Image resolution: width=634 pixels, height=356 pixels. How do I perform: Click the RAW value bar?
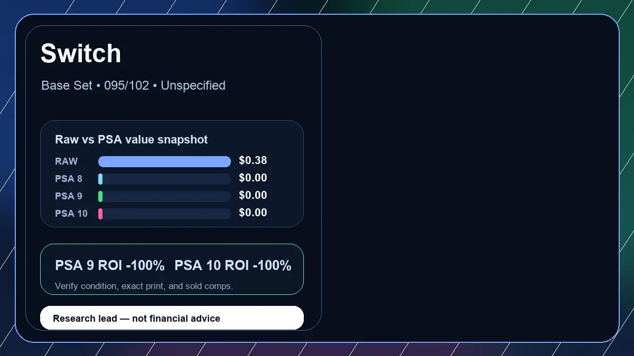164,161
